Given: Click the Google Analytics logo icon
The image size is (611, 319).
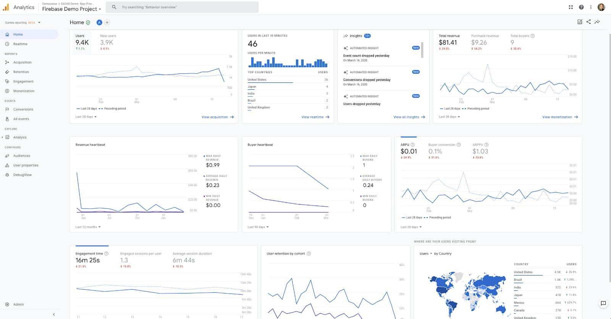Looking at the screenshot, I should coord(6,7).
